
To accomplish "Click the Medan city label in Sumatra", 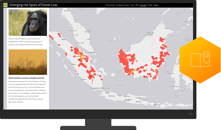I will [64, 40].
